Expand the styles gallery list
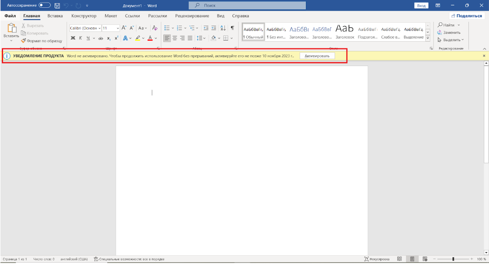 click(428, 38)
